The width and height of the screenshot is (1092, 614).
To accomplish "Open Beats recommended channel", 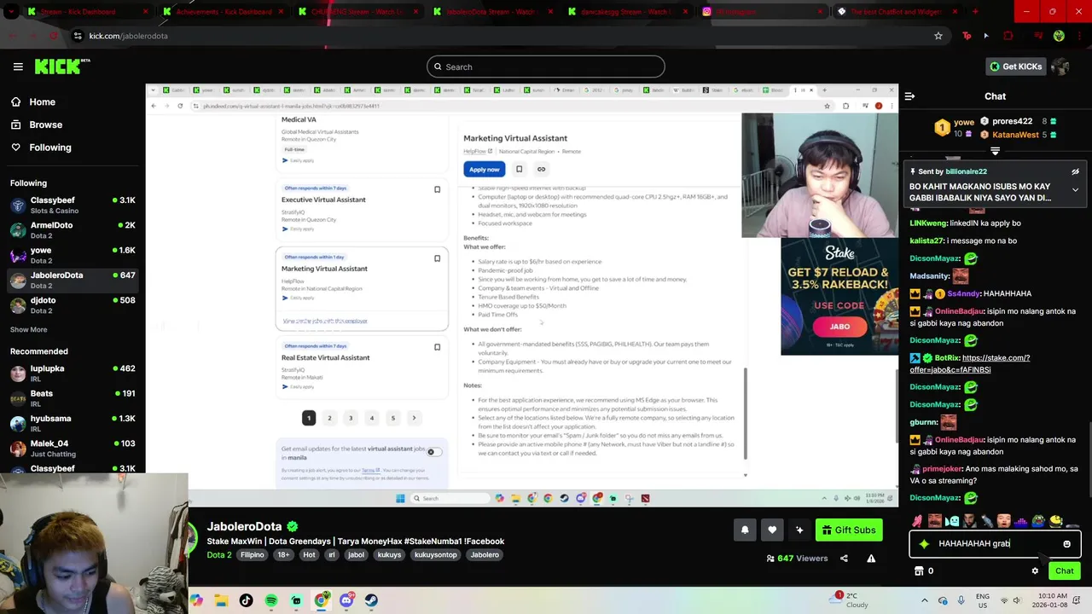I will 73,398.
